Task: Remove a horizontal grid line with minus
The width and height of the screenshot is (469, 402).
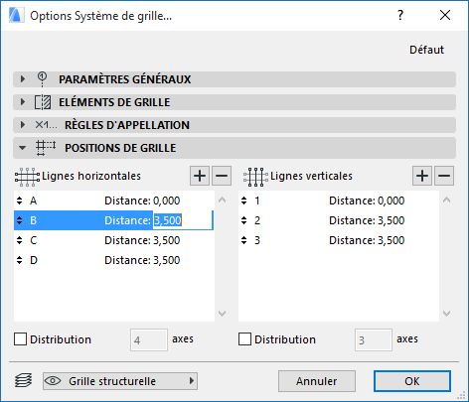Action: coord(222,176)
